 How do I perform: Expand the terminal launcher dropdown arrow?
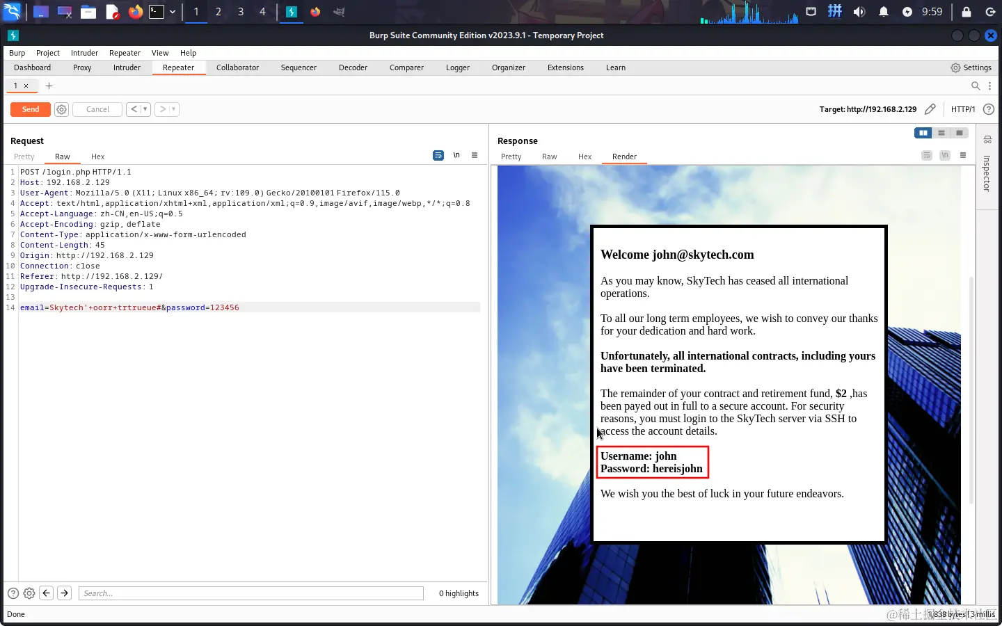tap(173, 12)
